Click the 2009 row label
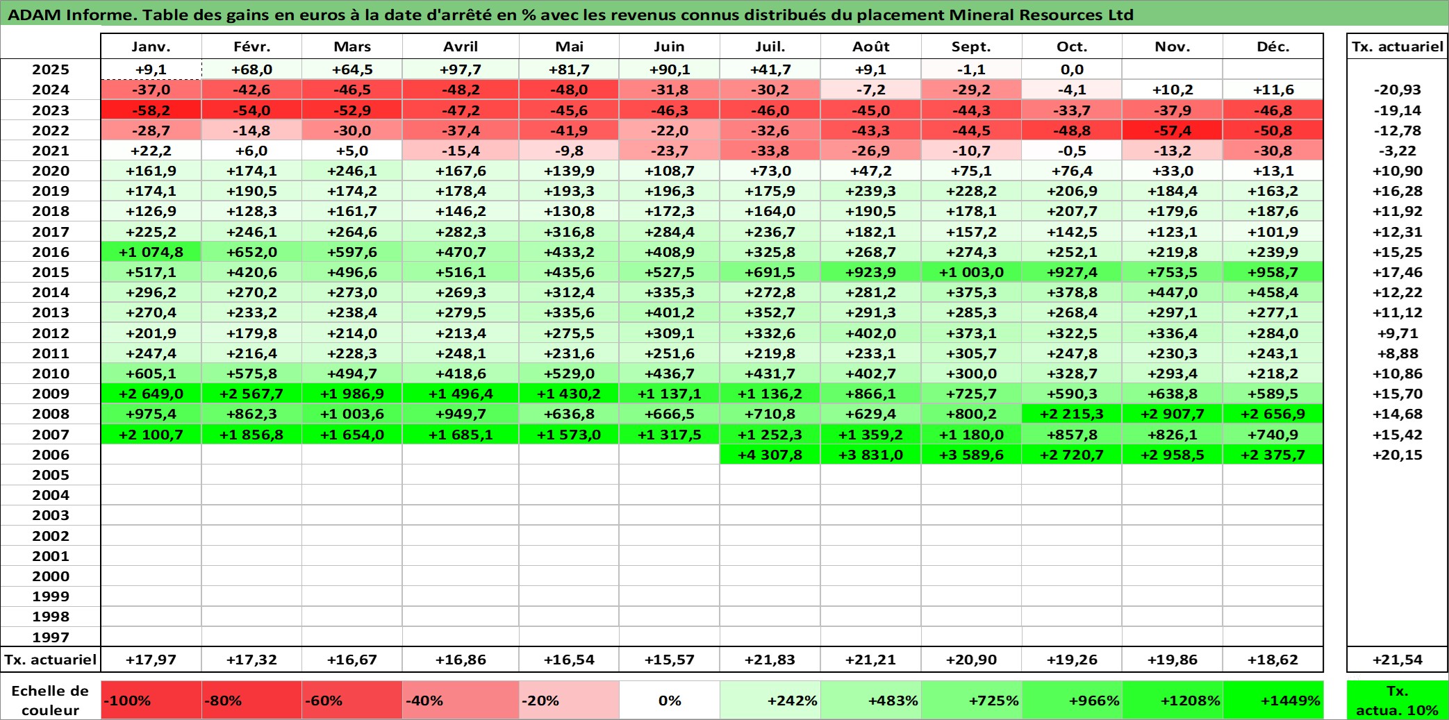Image resolution: width=1449 pixels, height=720 pixels. [x=51, y=394]
